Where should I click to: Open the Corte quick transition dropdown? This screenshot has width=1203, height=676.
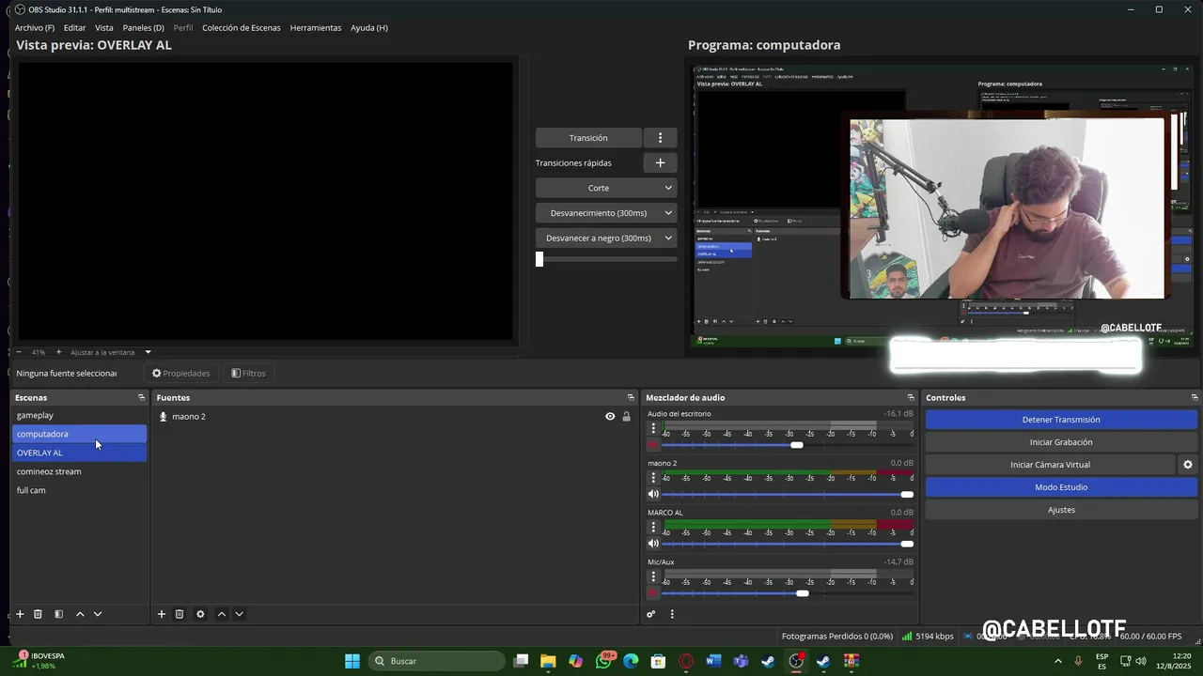point(606,188)
